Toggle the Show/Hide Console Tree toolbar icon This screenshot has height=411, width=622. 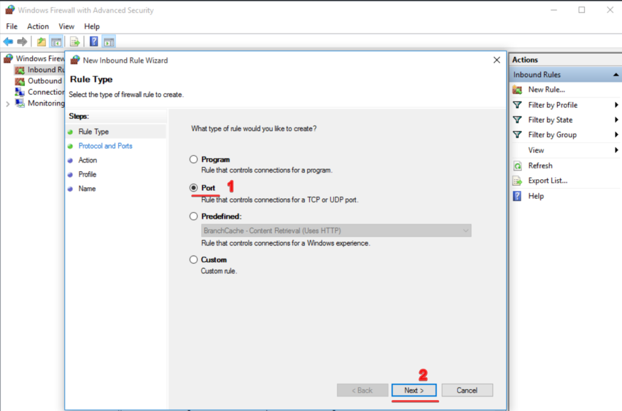[x=56, y=42]
